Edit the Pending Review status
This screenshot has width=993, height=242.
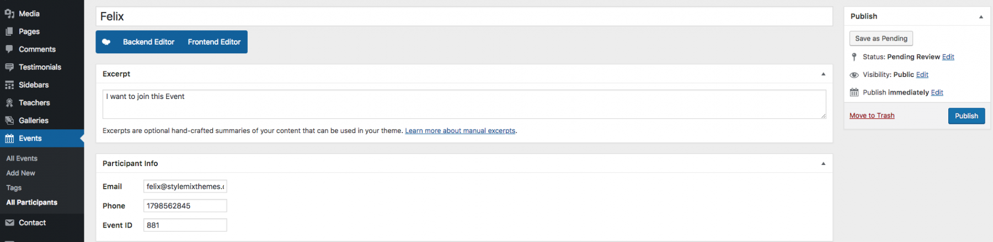[948, 57]
